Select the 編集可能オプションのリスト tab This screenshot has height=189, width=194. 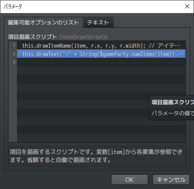(43, 22)
